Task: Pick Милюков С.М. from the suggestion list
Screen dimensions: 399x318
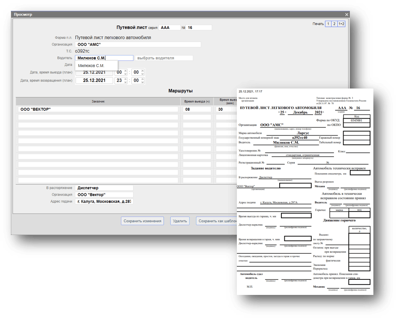Action: coord(96,65)
